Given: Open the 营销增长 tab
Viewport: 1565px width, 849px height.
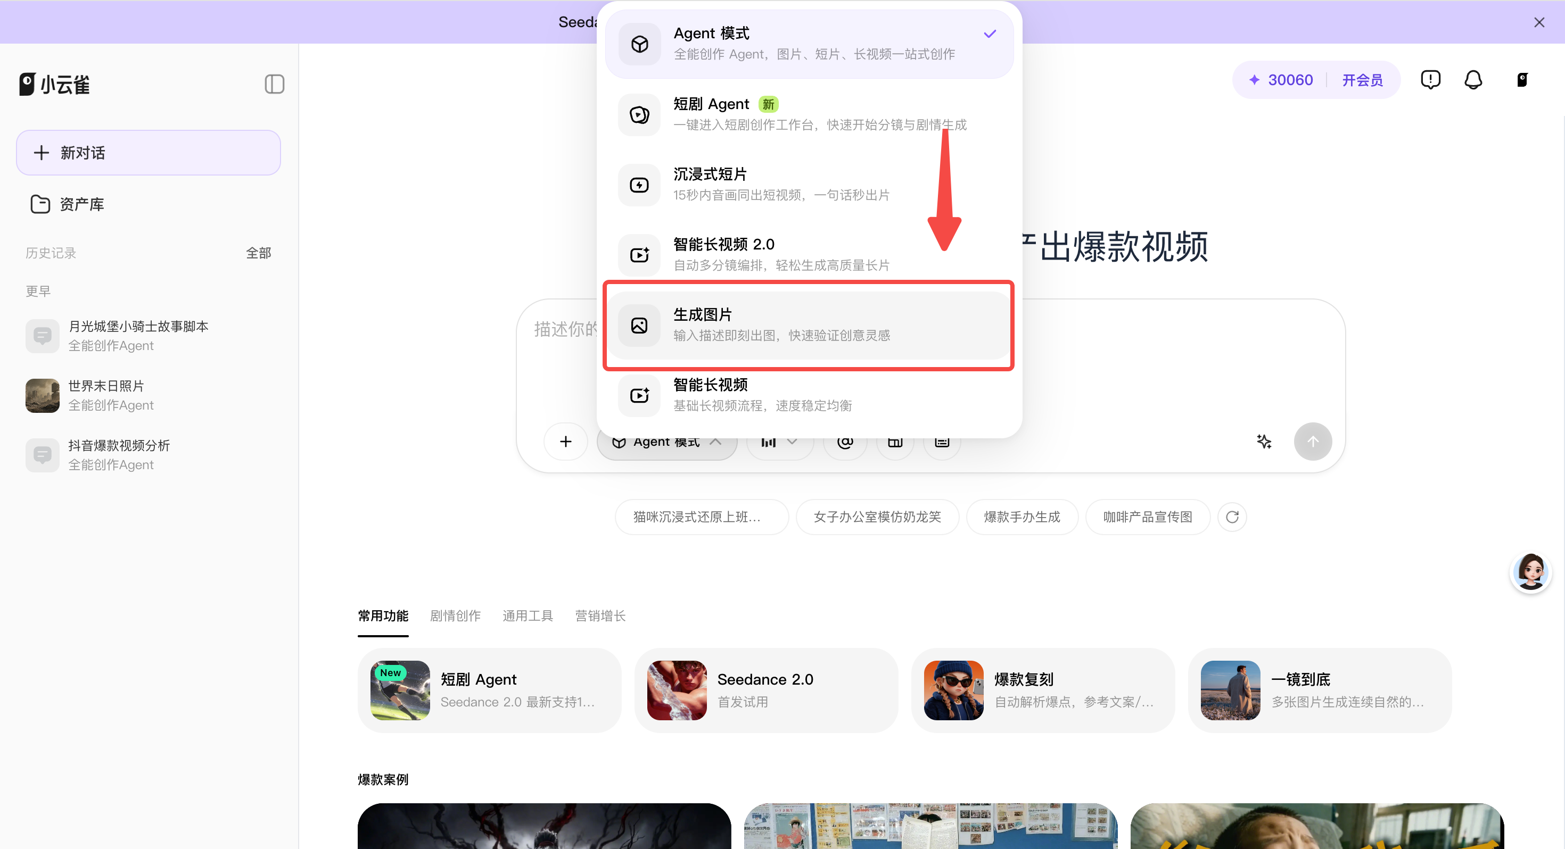Looking at the screenshot, I should pyautogui.click(x=599, y=616).
